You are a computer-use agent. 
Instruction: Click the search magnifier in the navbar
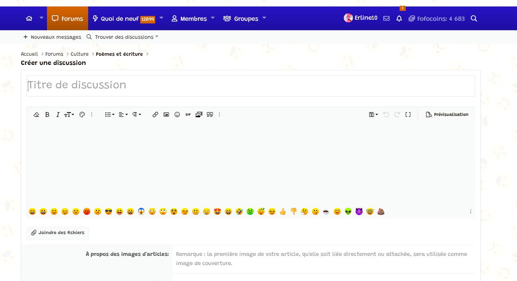pos(474,18)
